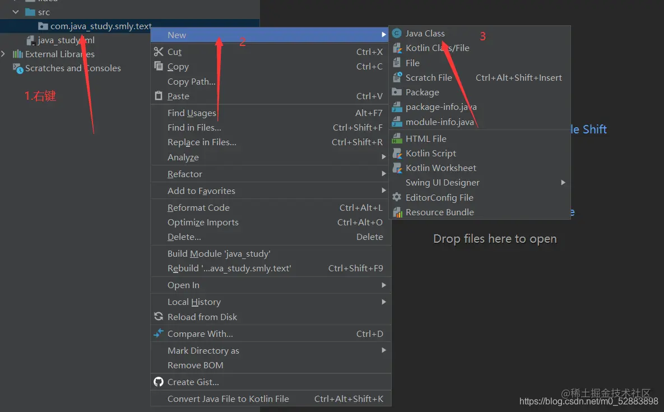This screenshot has height=412, width=664.
Task: Click the Compare With arrows icon
Action: click(159, 333)
